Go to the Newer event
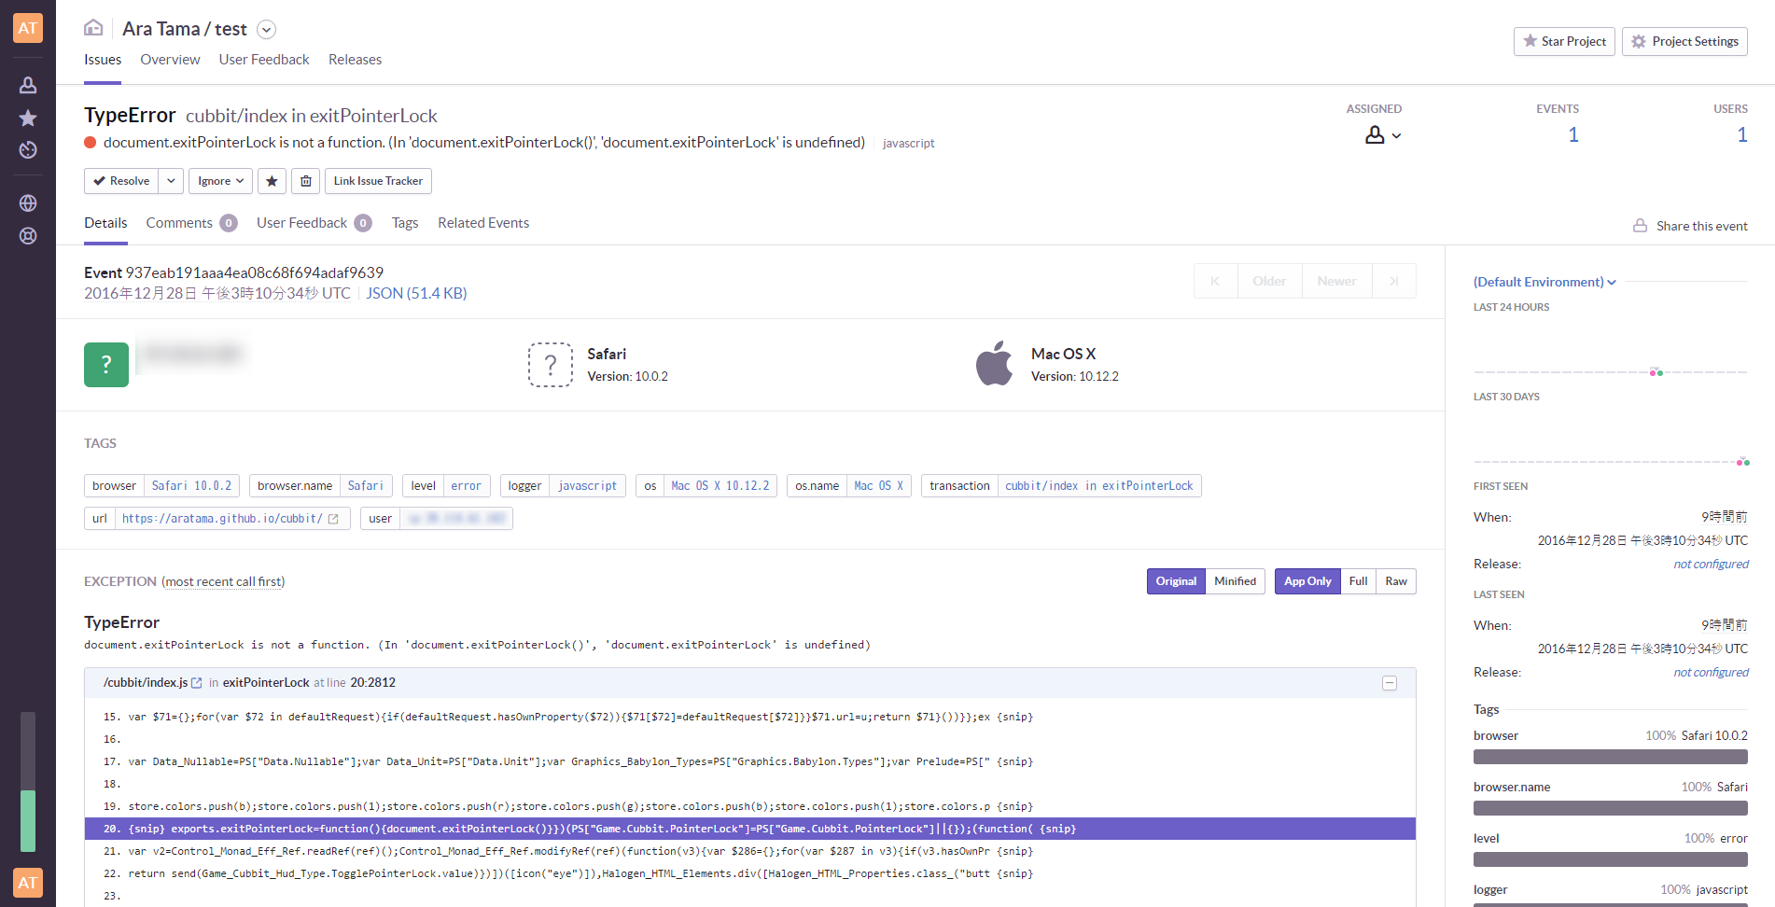Image resolution: width=1775 pixels, height=907 pixels. (x=1336, y=281)
